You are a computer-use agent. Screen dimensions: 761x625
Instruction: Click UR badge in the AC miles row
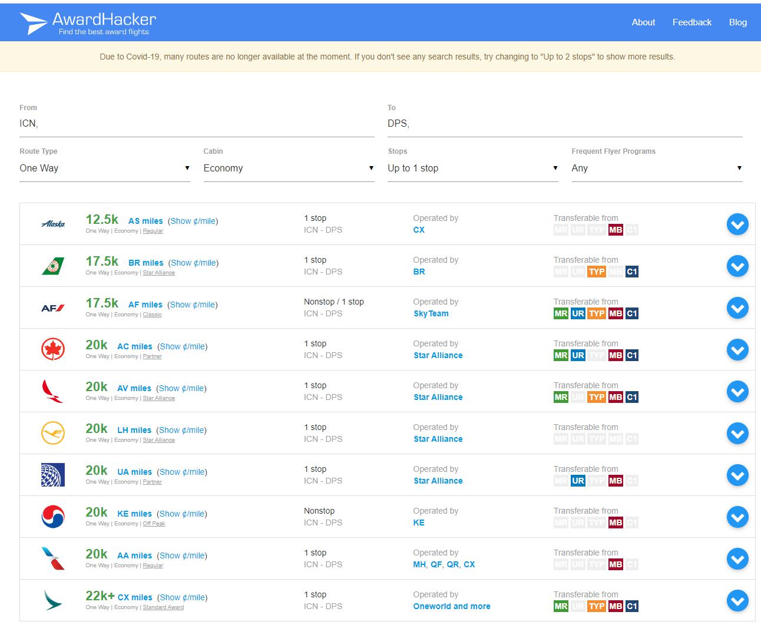tap(578, 355)
